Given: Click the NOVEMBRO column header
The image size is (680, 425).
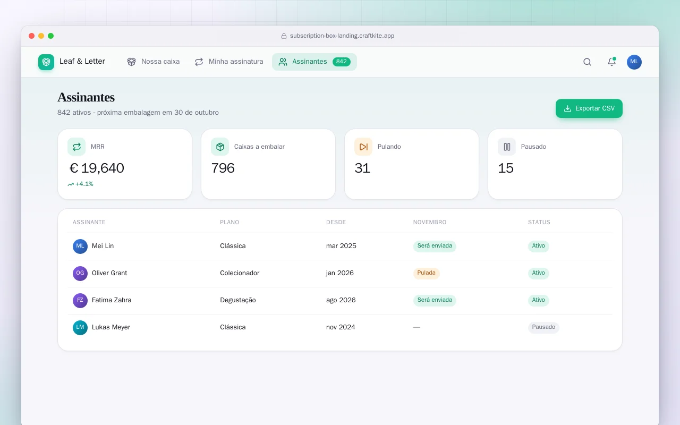Looking at the screenshot, I should tap(430, 222).
